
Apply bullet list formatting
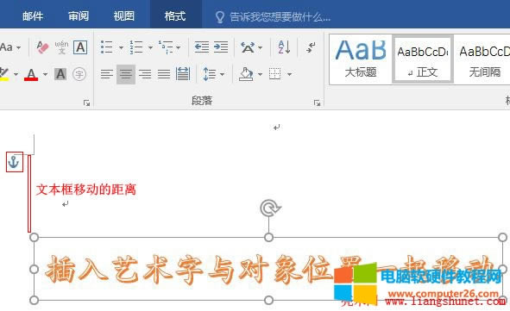pyautogui.click(x=107, y=47)
